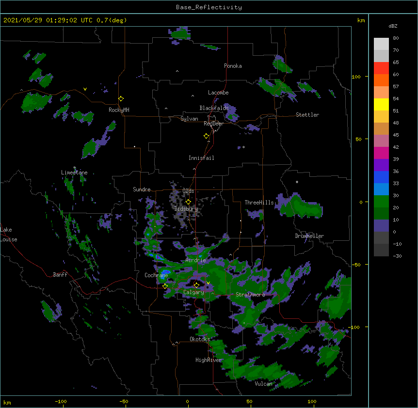Select the blue 36 dBZ color swatch

[381, 177]
